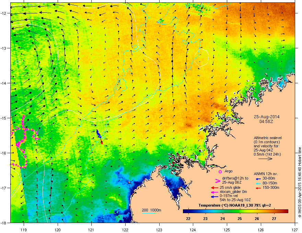Image resolution: width=302 pixels, height=233 pixels.
Task: Click the red 25 cm/s glide arrow
Action: click(x=214, y=188)
